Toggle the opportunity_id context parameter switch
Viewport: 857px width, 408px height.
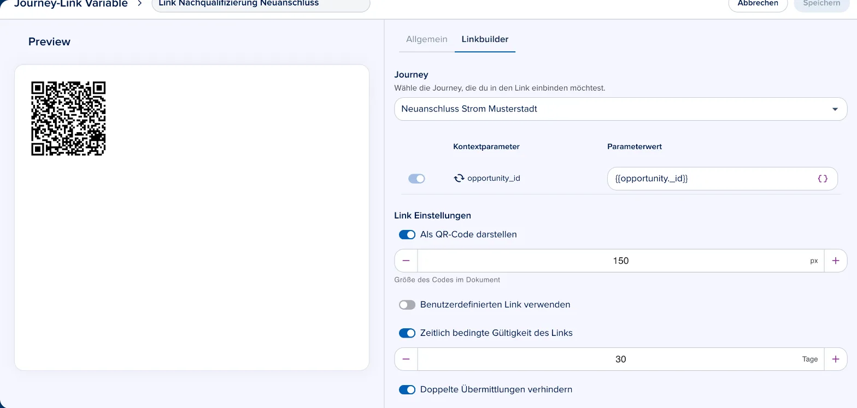tap(416, 179)
